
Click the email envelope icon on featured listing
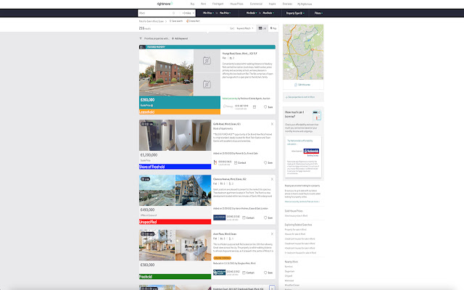coord(254,107)
